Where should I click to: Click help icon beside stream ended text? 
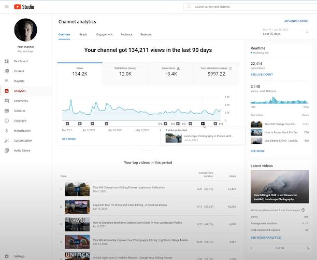coord(303,210)
